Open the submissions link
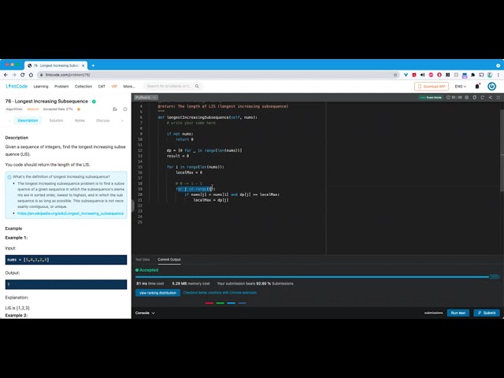Screen dimensions: 504x378 (x=433, y=313)
